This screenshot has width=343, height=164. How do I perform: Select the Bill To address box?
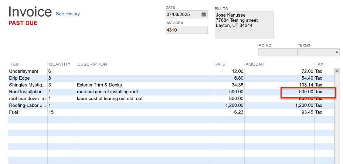[x=244, y=25]
